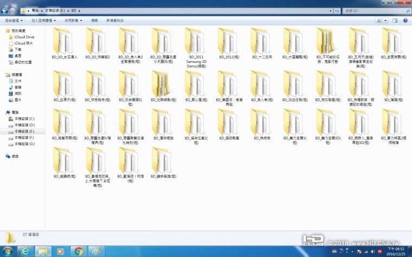The height and width of the screenshot is (257, 412).
Task: Open 本機磁碟 (F:) in the sidebar
Action: [x=24, y=137]
